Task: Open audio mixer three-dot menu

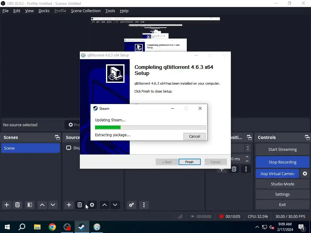Action: pyautogui.click(x=144, y=205)
